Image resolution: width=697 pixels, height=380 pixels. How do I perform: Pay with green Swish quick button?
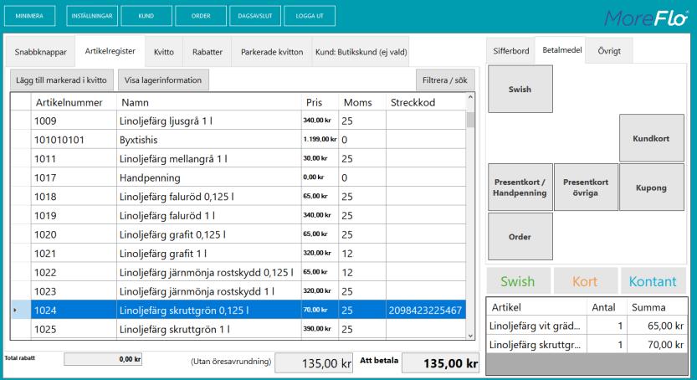[x=518, y=281]
